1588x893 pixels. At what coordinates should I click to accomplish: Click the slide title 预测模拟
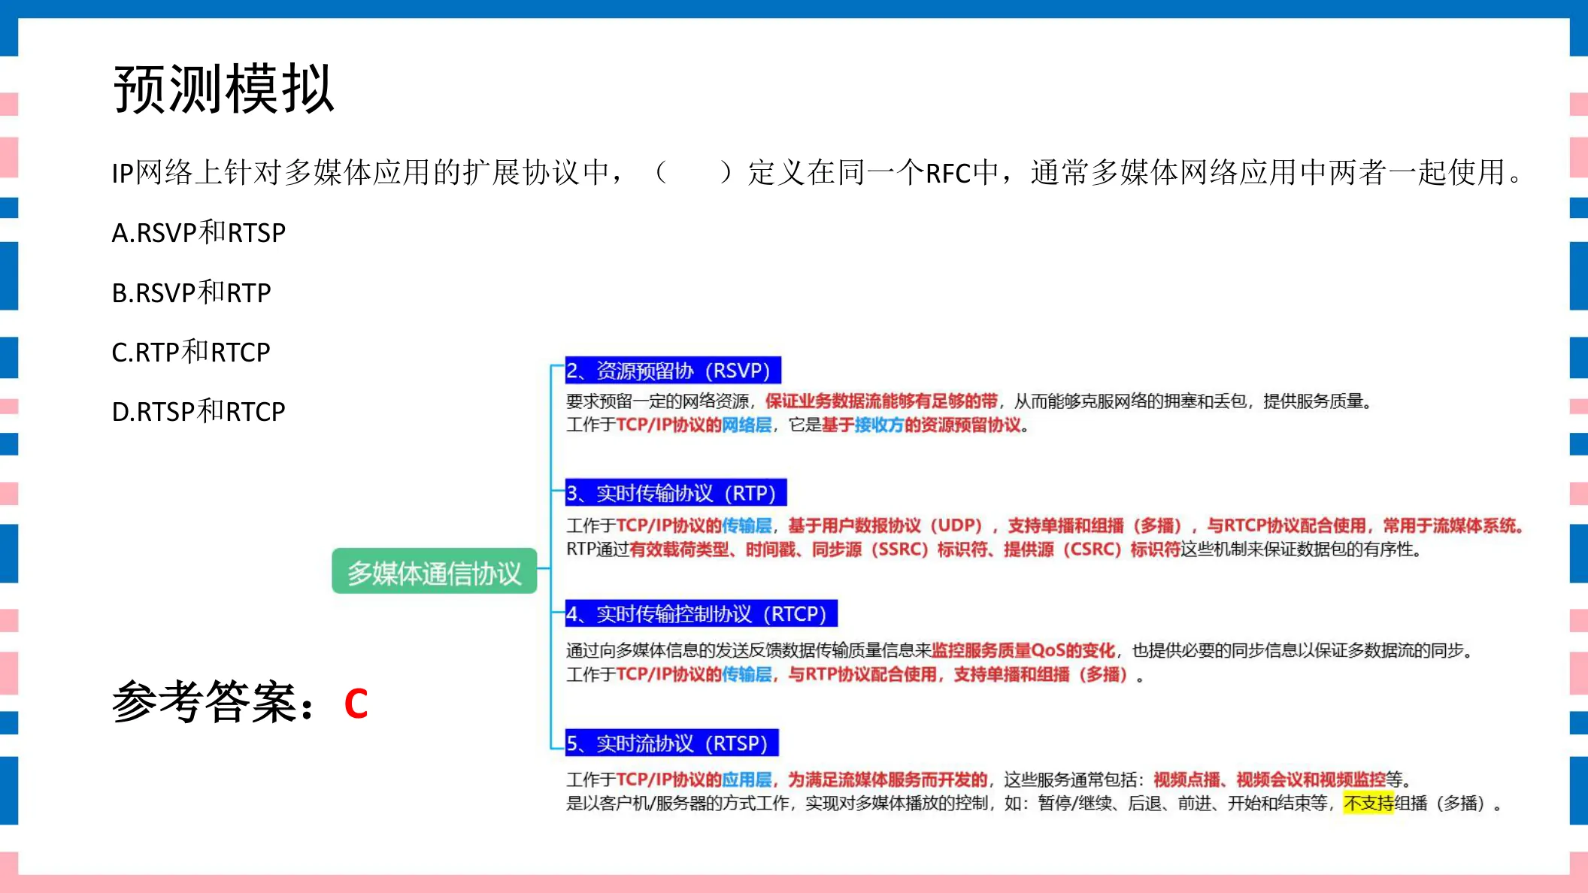click(x=223, y=89)
